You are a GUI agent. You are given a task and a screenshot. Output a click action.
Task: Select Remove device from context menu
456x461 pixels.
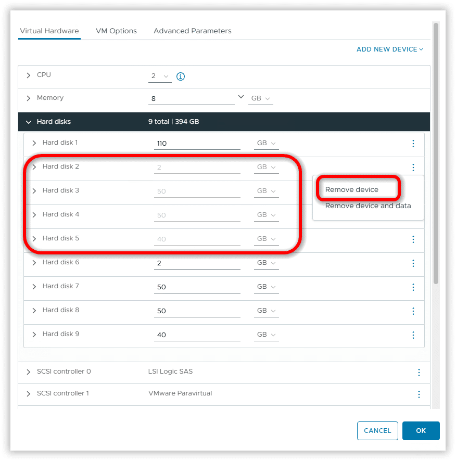[352, 190]
